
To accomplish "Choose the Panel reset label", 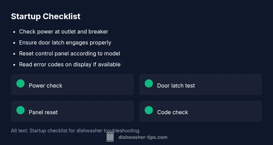I will click(43, 112).
